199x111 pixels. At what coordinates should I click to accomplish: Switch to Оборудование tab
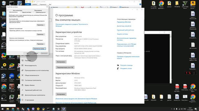pos(38,10)
